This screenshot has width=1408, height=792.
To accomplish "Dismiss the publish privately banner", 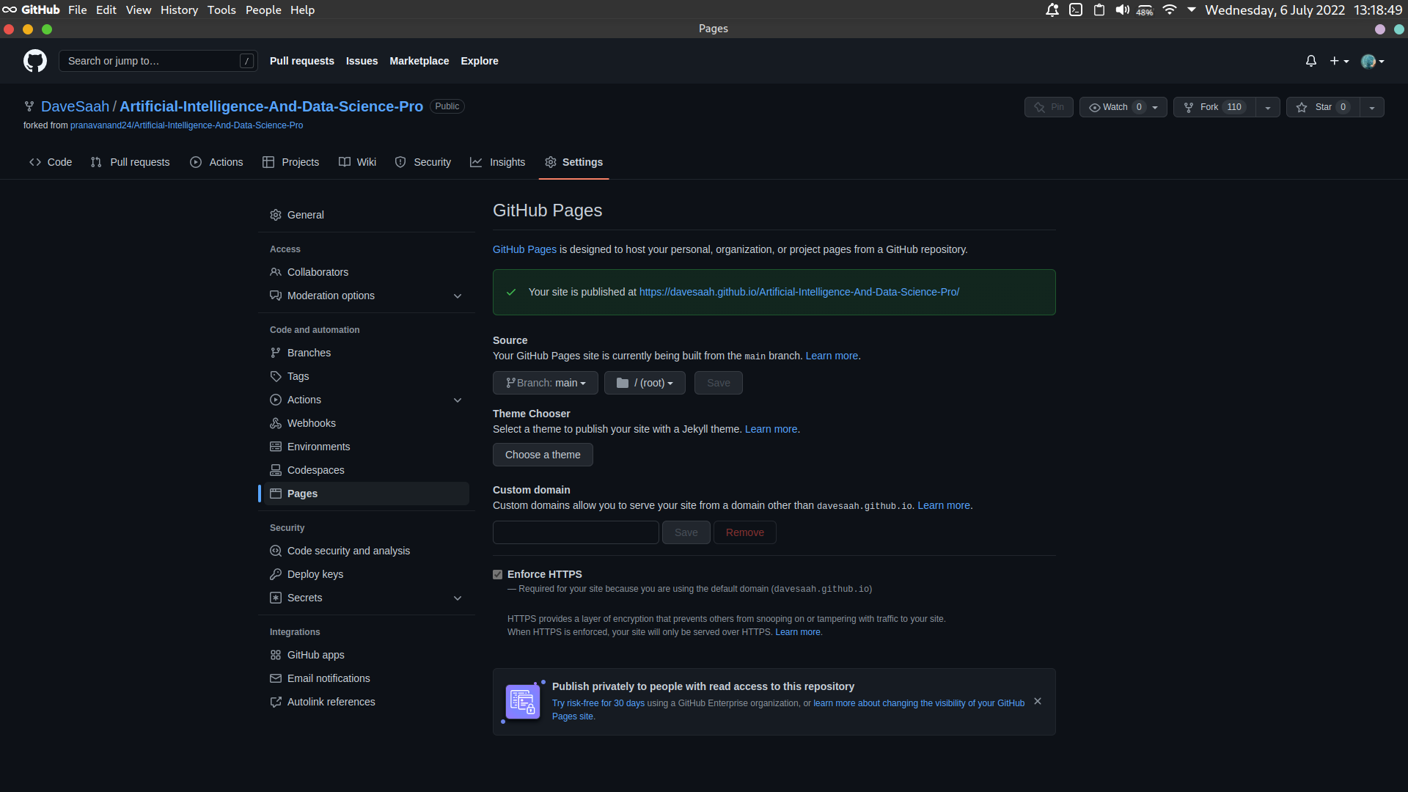I will 1037,701.
